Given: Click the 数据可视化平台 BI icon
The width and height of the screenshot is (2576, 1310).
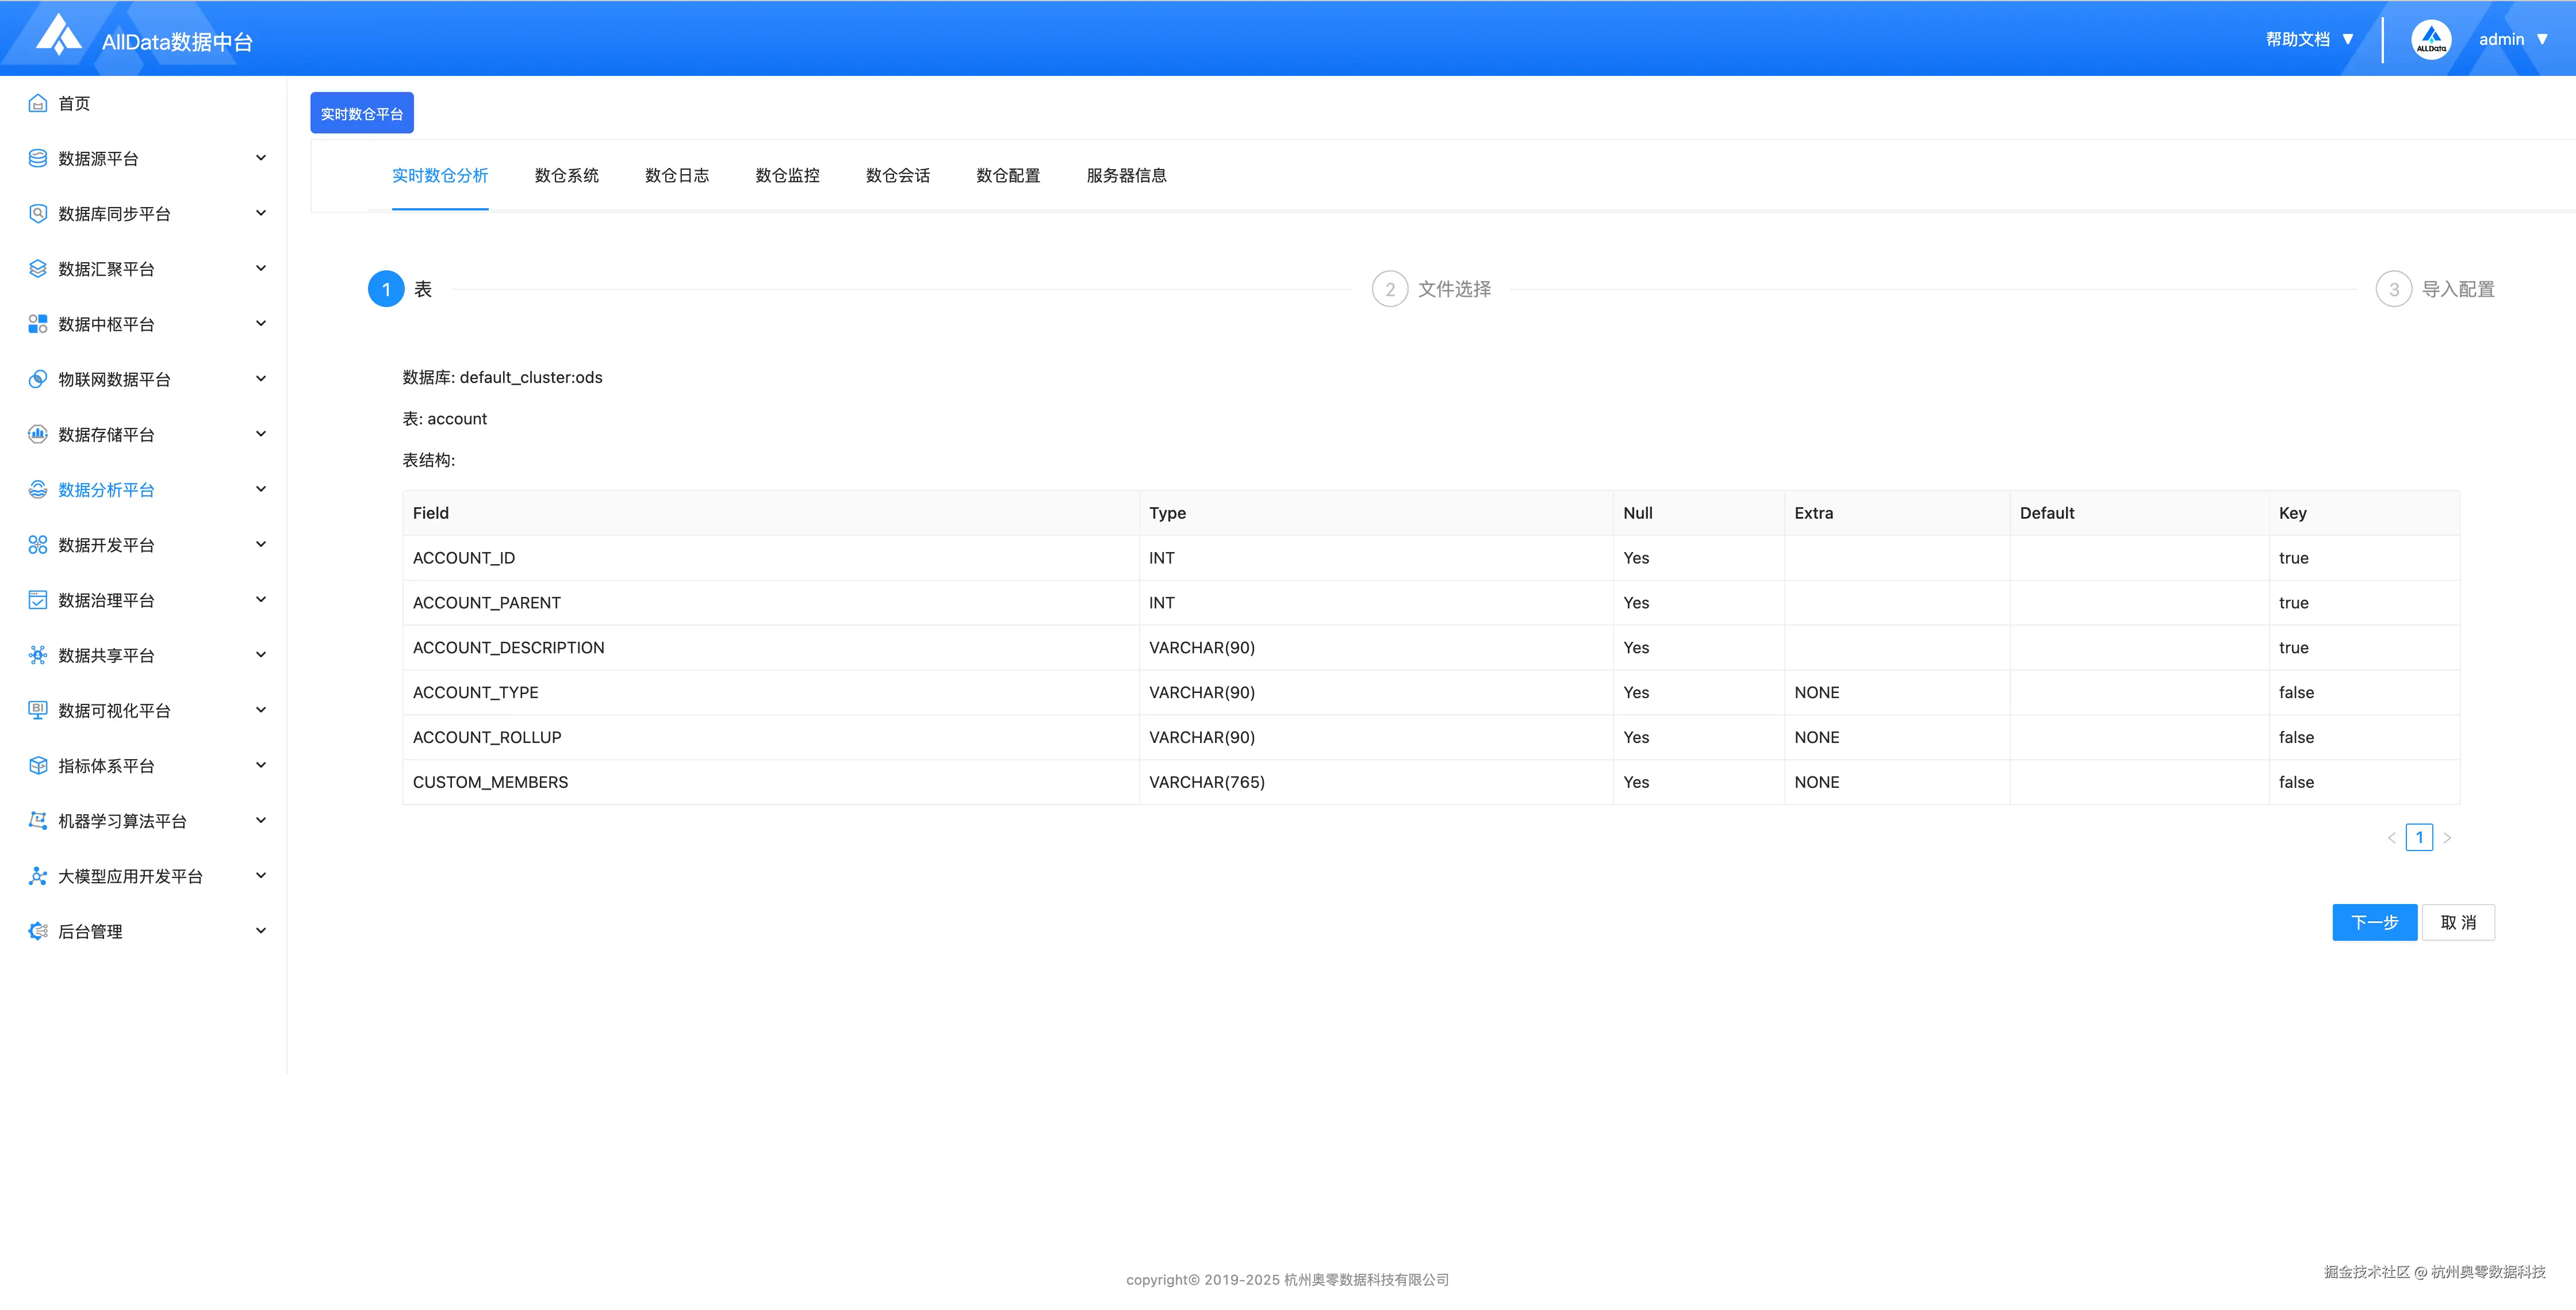Looking at the screenshot, I should (38, 710).
